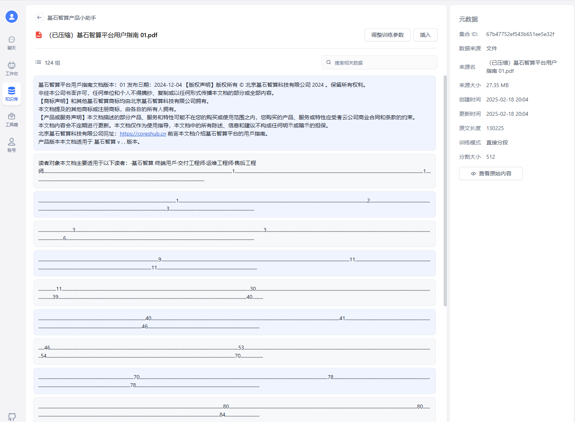The width and height of the screenshot is (575, 422).
Task: Click the 集合 ID label
Action: [469, 34]
